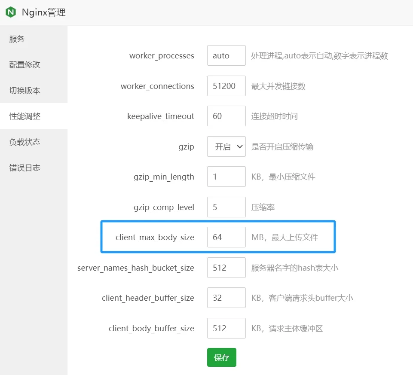Click the keepalive_timeout field
413x375 pixels.
click(226, 116)
